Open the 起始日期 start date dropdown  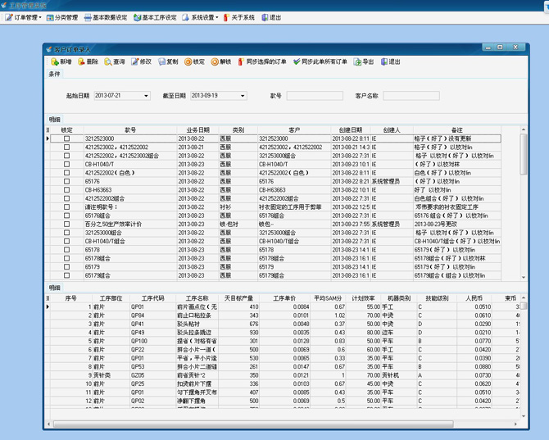coord(147,96)
